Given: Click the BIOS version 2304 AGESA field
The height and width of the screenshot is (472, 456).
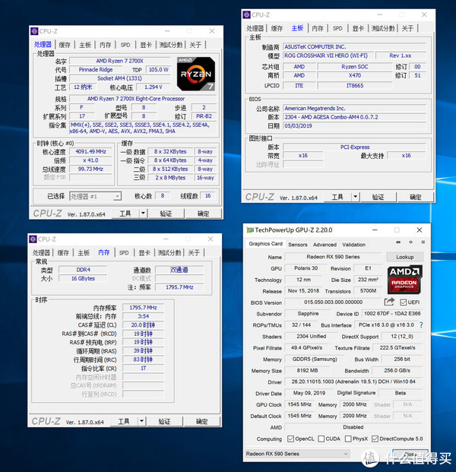Looking at the screenshot, I should point(355,117).
